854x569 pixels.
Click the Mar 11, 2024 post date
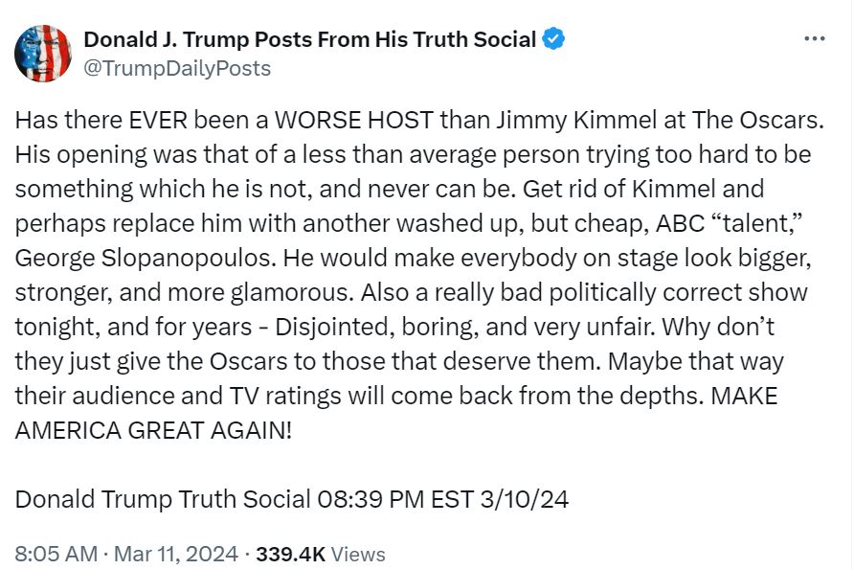point(176,554)
